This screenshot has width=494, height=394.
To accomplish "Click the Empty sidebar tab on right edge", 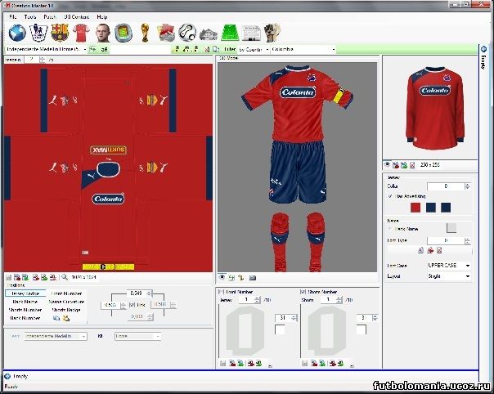I will pos(483,57).
